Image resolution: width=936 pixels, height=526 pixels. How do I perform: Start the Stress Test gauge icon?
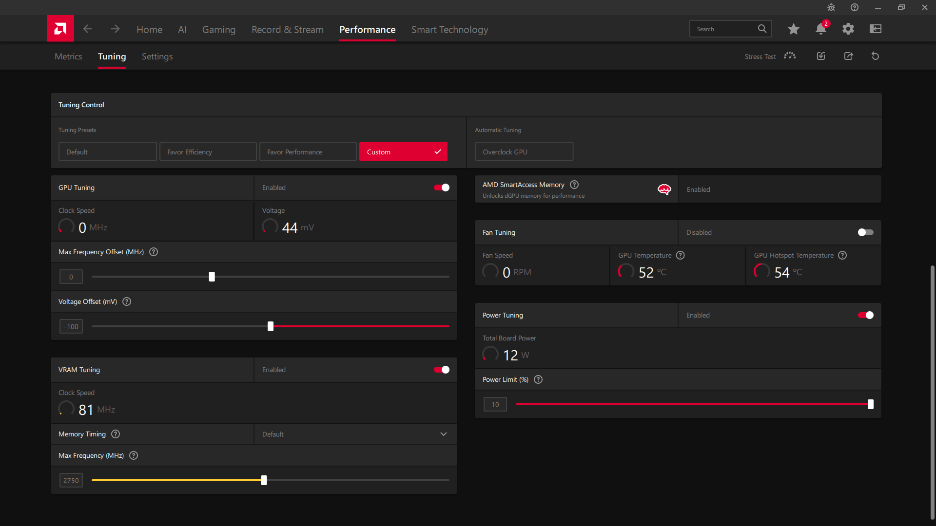click(x=790, y=56)
